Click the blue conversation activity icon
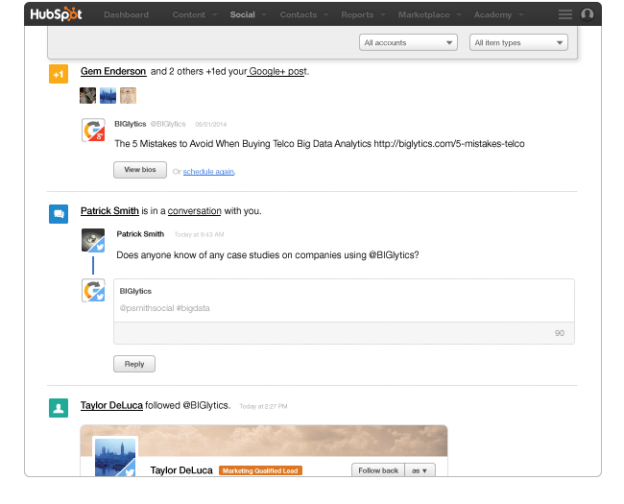 (59, 214)
